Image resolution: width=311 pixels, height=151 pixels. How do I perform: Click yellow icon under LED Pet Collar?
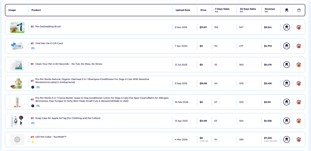33,142
